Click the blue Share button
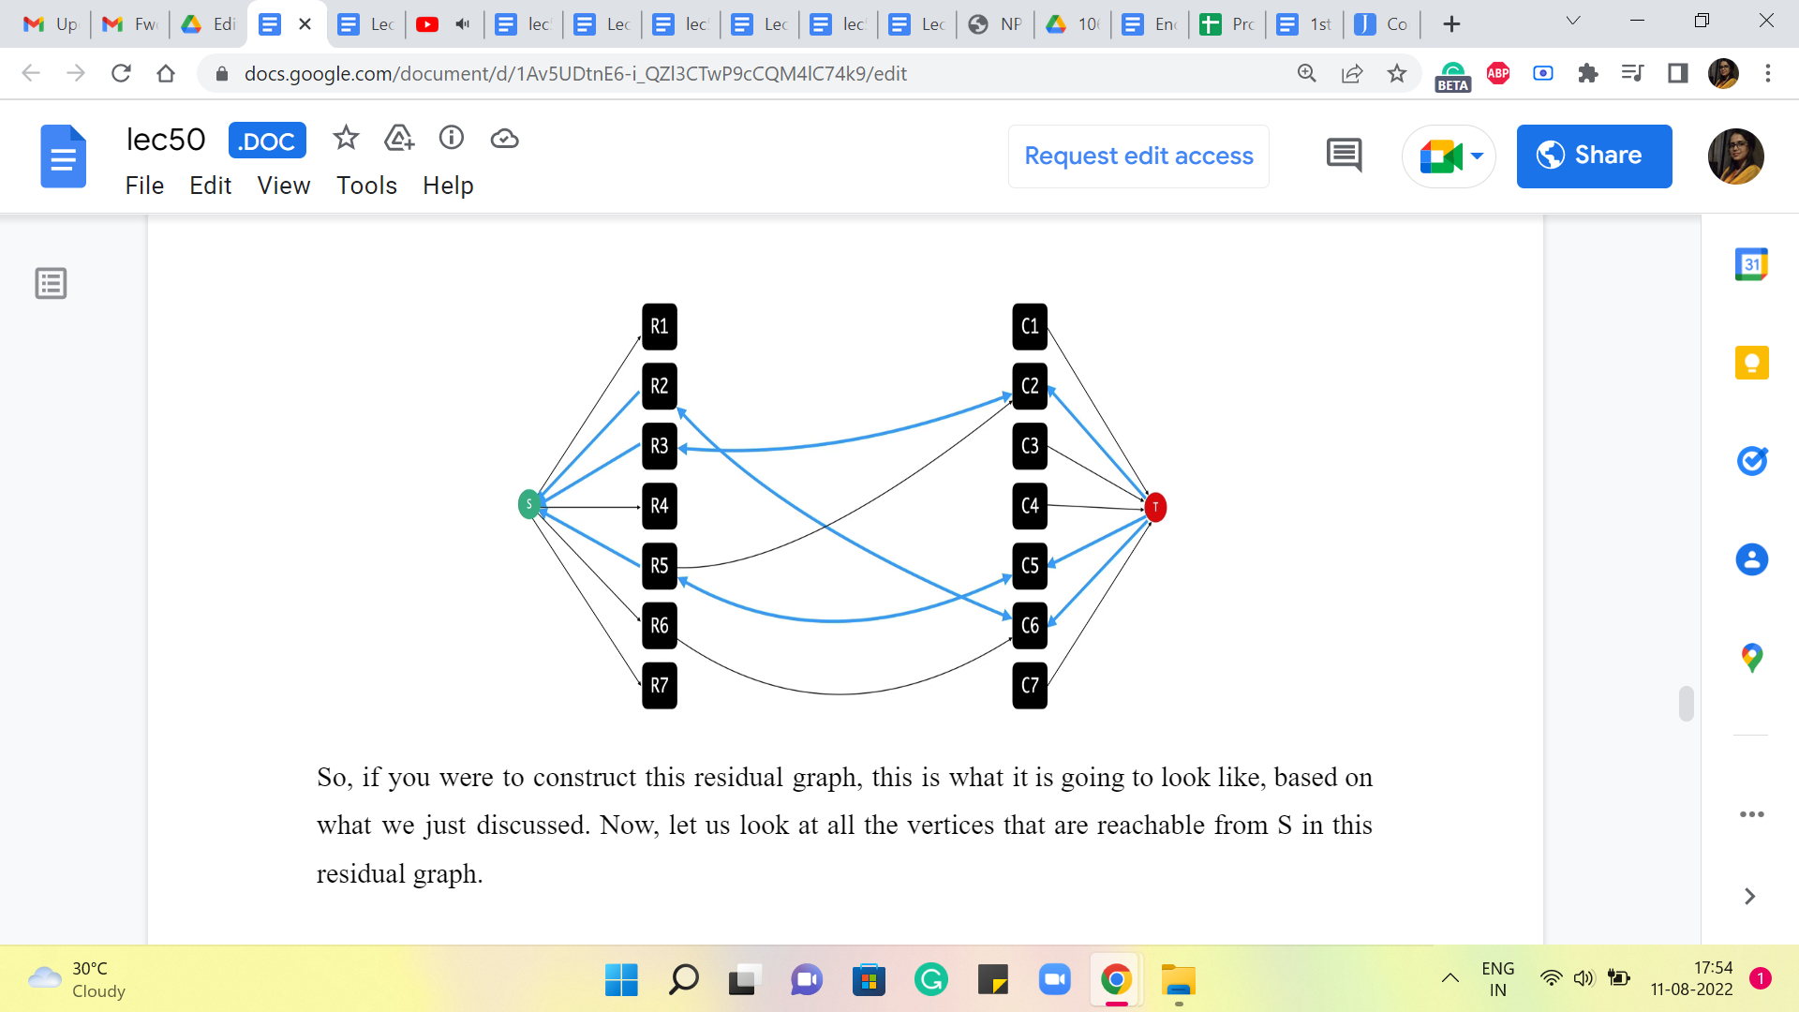Screen dimensions: 1799x1012 tap(1594, 156)
